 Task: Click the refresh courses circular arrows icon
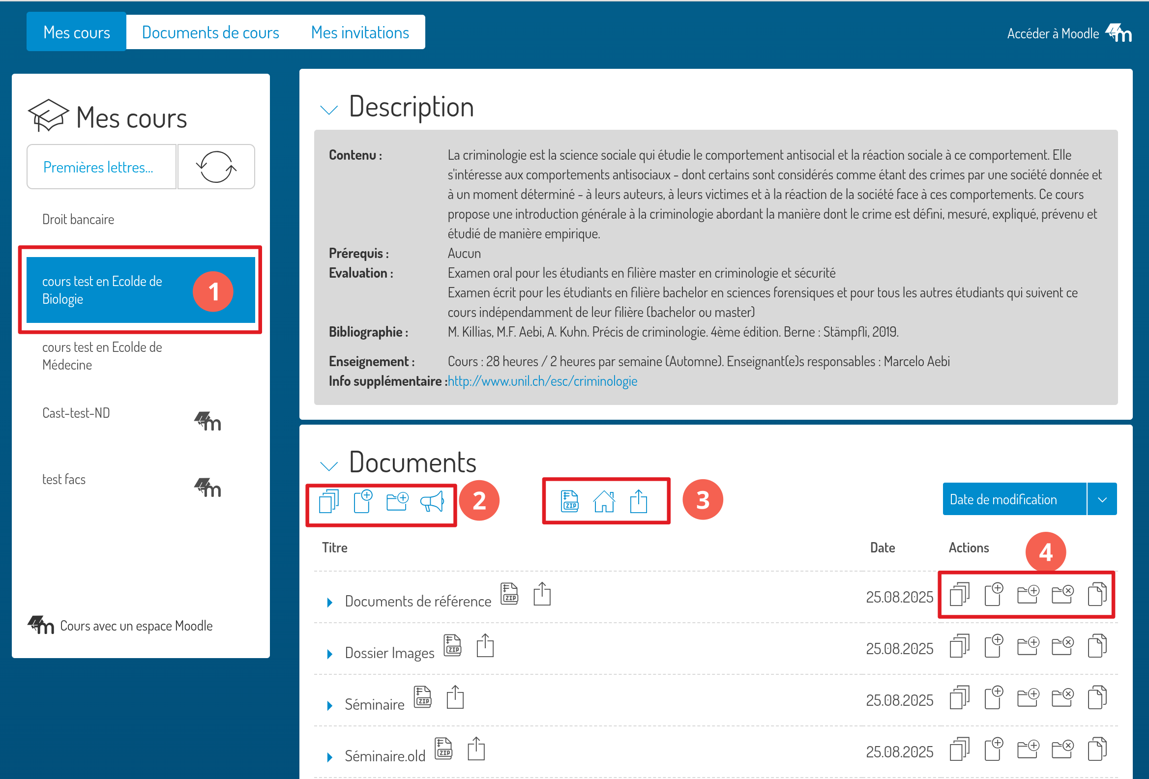tap(216, 167)
